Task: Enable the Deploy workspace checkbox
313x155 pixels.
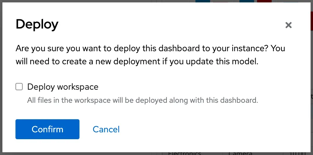Action: tap(19, 87)
